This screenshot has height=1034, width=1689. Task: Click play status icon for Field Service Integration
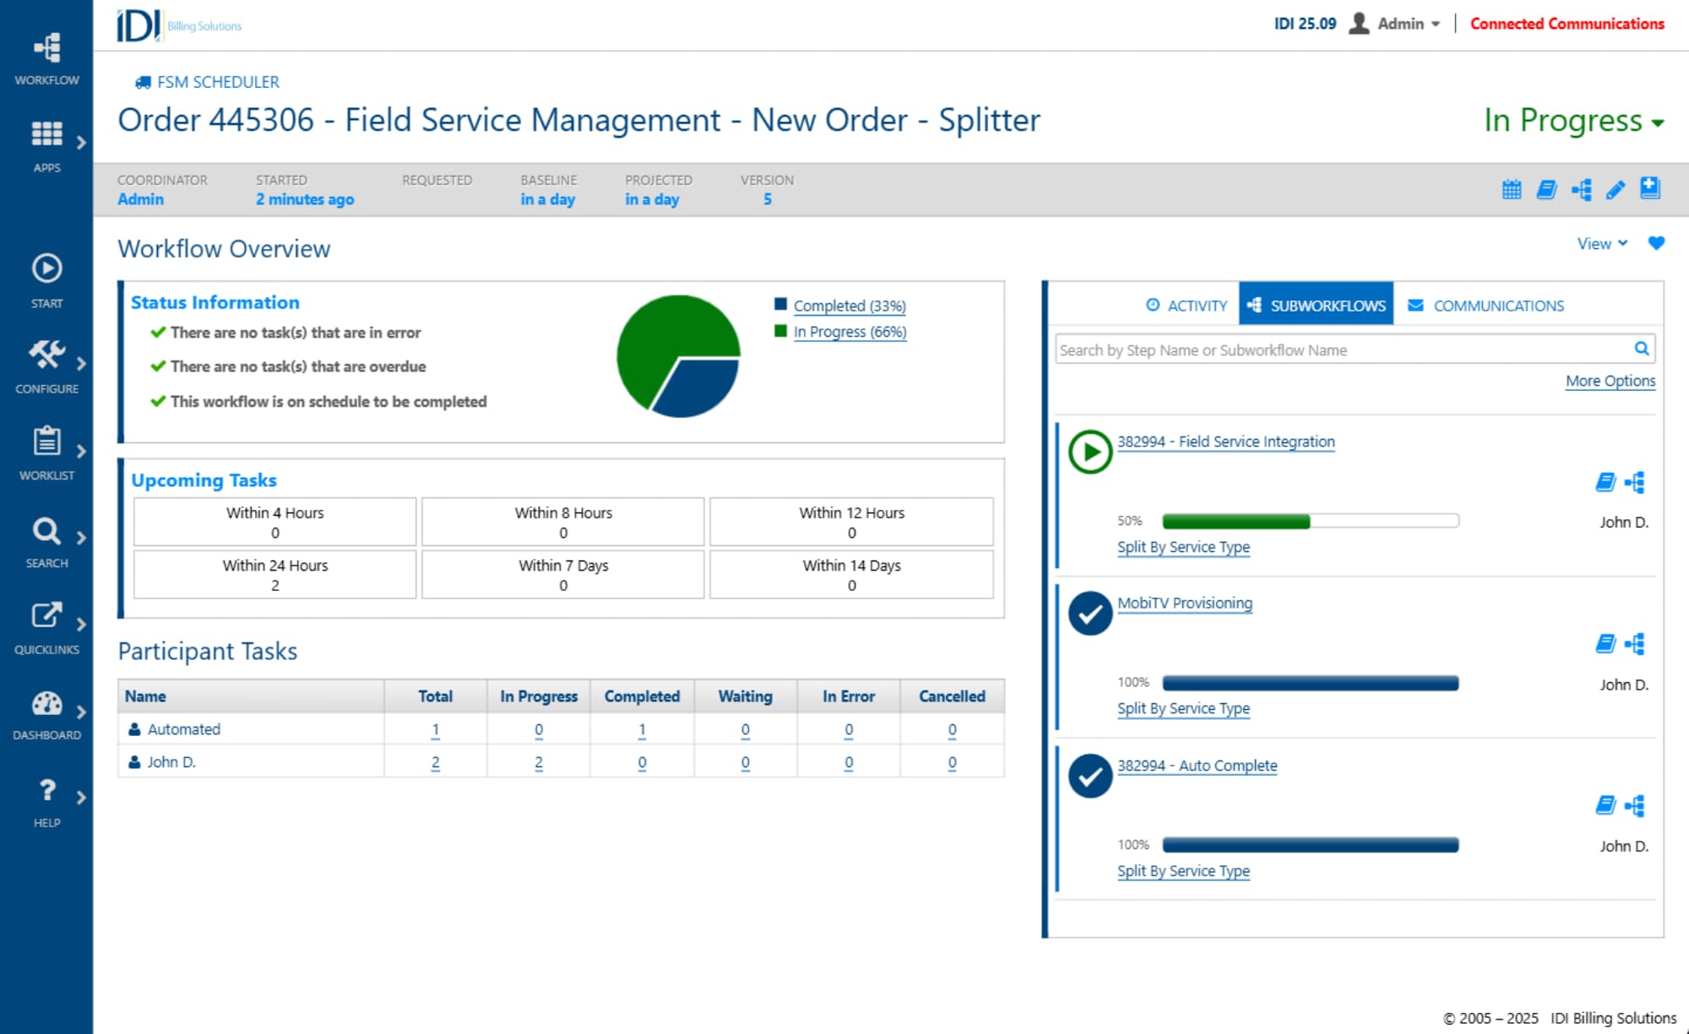(x=1090, y=452)
